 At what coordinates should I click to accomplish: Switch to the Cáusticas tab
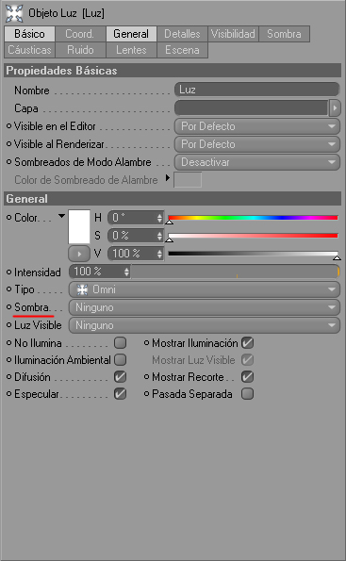(x=30, y=50)
